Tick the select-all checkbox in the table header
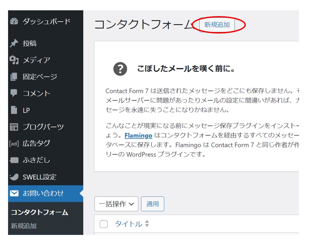This screenshot has height=242, width=310. click(x=104, y=224)
